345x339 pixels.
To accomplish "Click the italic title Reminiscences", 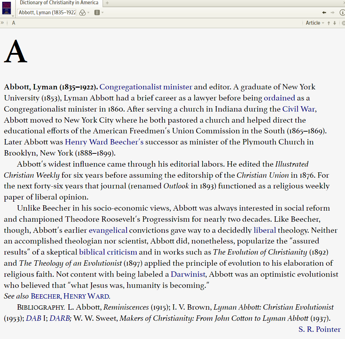I will point(126,307).
